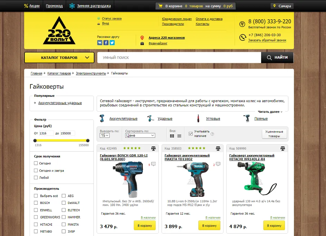
Task: Click the callback phone icon
Action: coord(243,37)
